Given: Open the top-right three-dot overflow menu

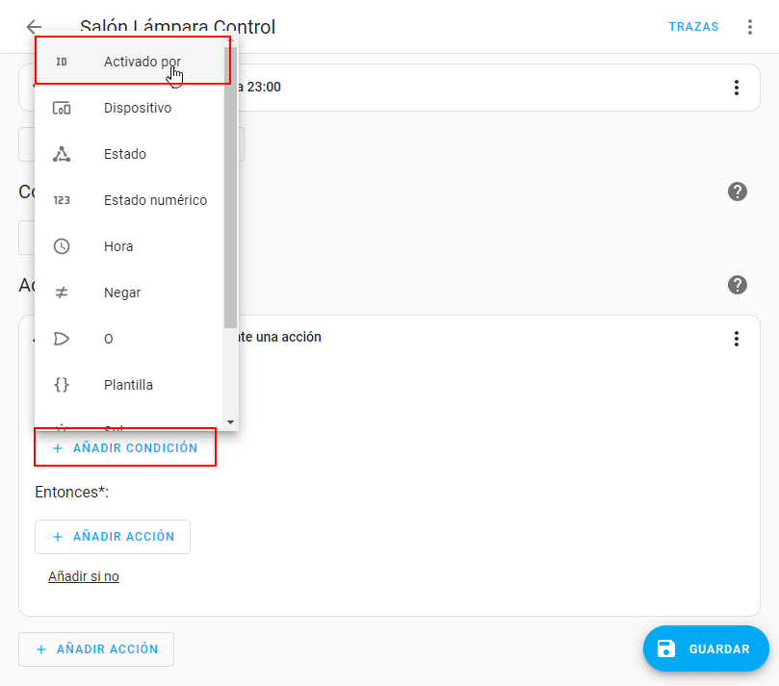Looking at the screenshot, I should pos(750,27).
